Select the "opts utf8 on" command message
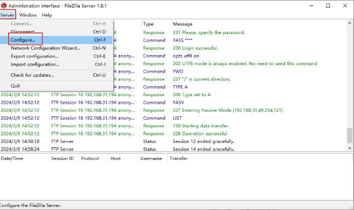The width and height of the screenshot is (354, 210). 186,56
